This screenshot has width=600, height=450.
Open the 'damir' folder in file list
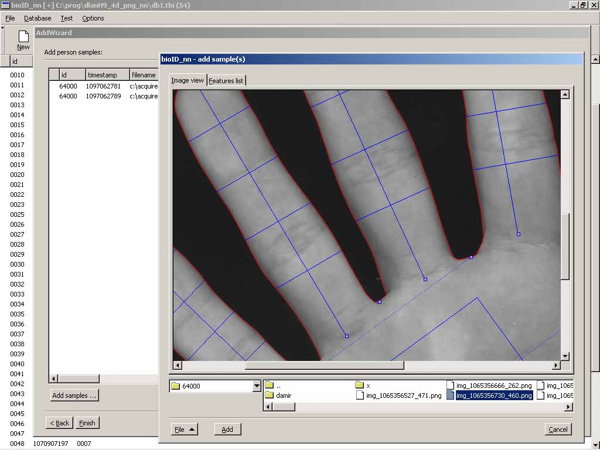point(284,396)
